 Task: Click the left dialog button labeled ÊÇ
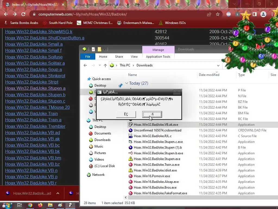[126, 114]
